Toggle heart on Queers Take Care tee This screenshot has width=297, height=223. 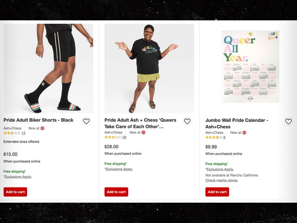[187, 121]
